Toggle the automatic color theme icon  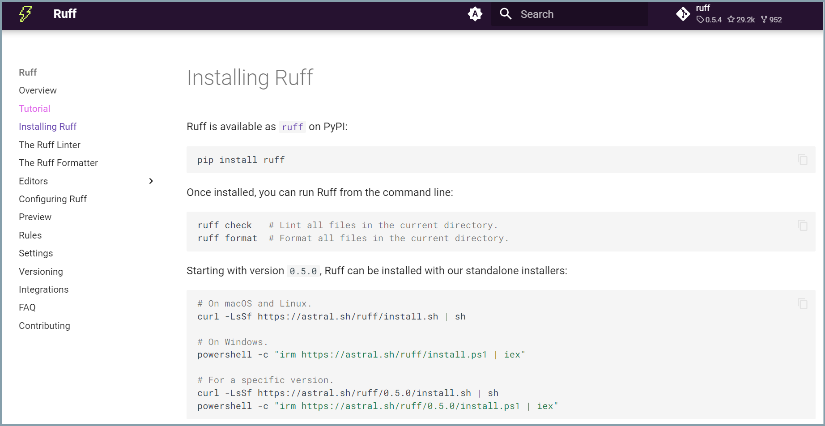[475, 14]
